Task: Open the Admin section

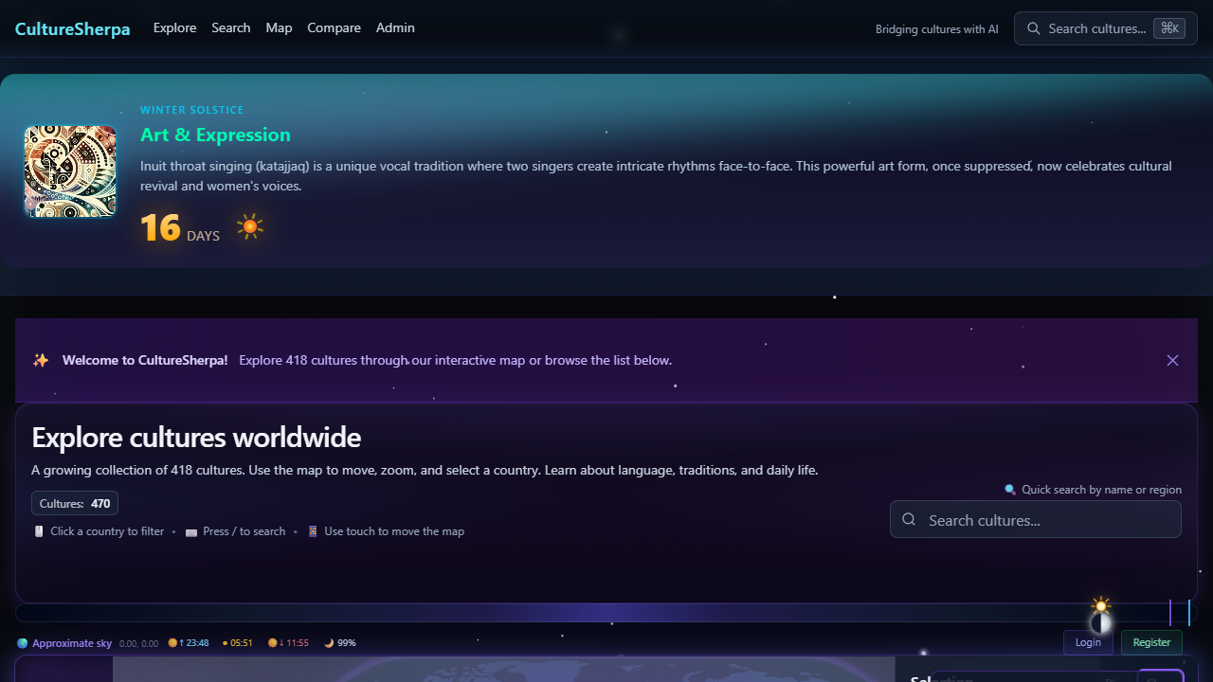Action: coord(395,27)
